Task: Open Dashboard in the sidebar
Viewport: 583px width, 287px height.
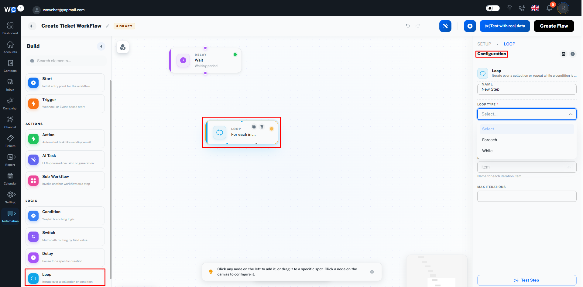Action: pos(10,28)
